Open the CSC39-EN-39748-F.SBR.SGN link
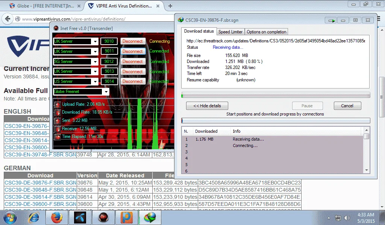 pos(40,155)
